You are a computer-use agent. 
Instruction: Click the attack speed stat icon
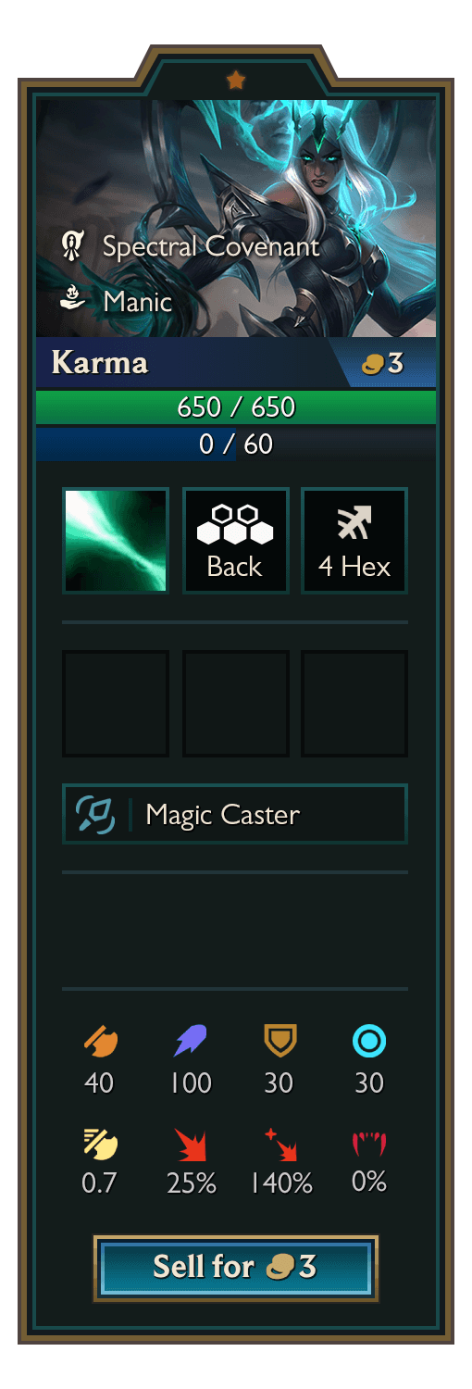point(100,1145)
